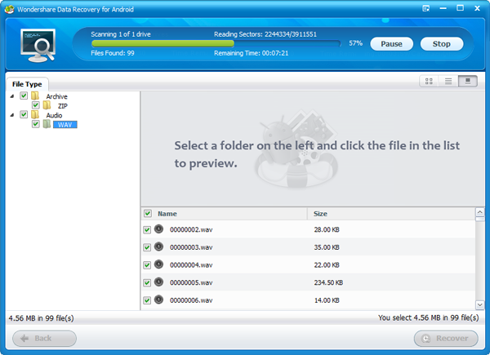Click speaker icon of 00000003.wav
490x355 pixels.
(158, 246)
